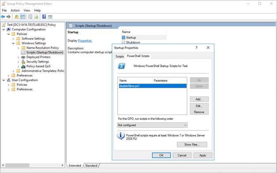Expand the Software Settings tree node
This screenshot has height=173, width=277.
pos(13,38)
